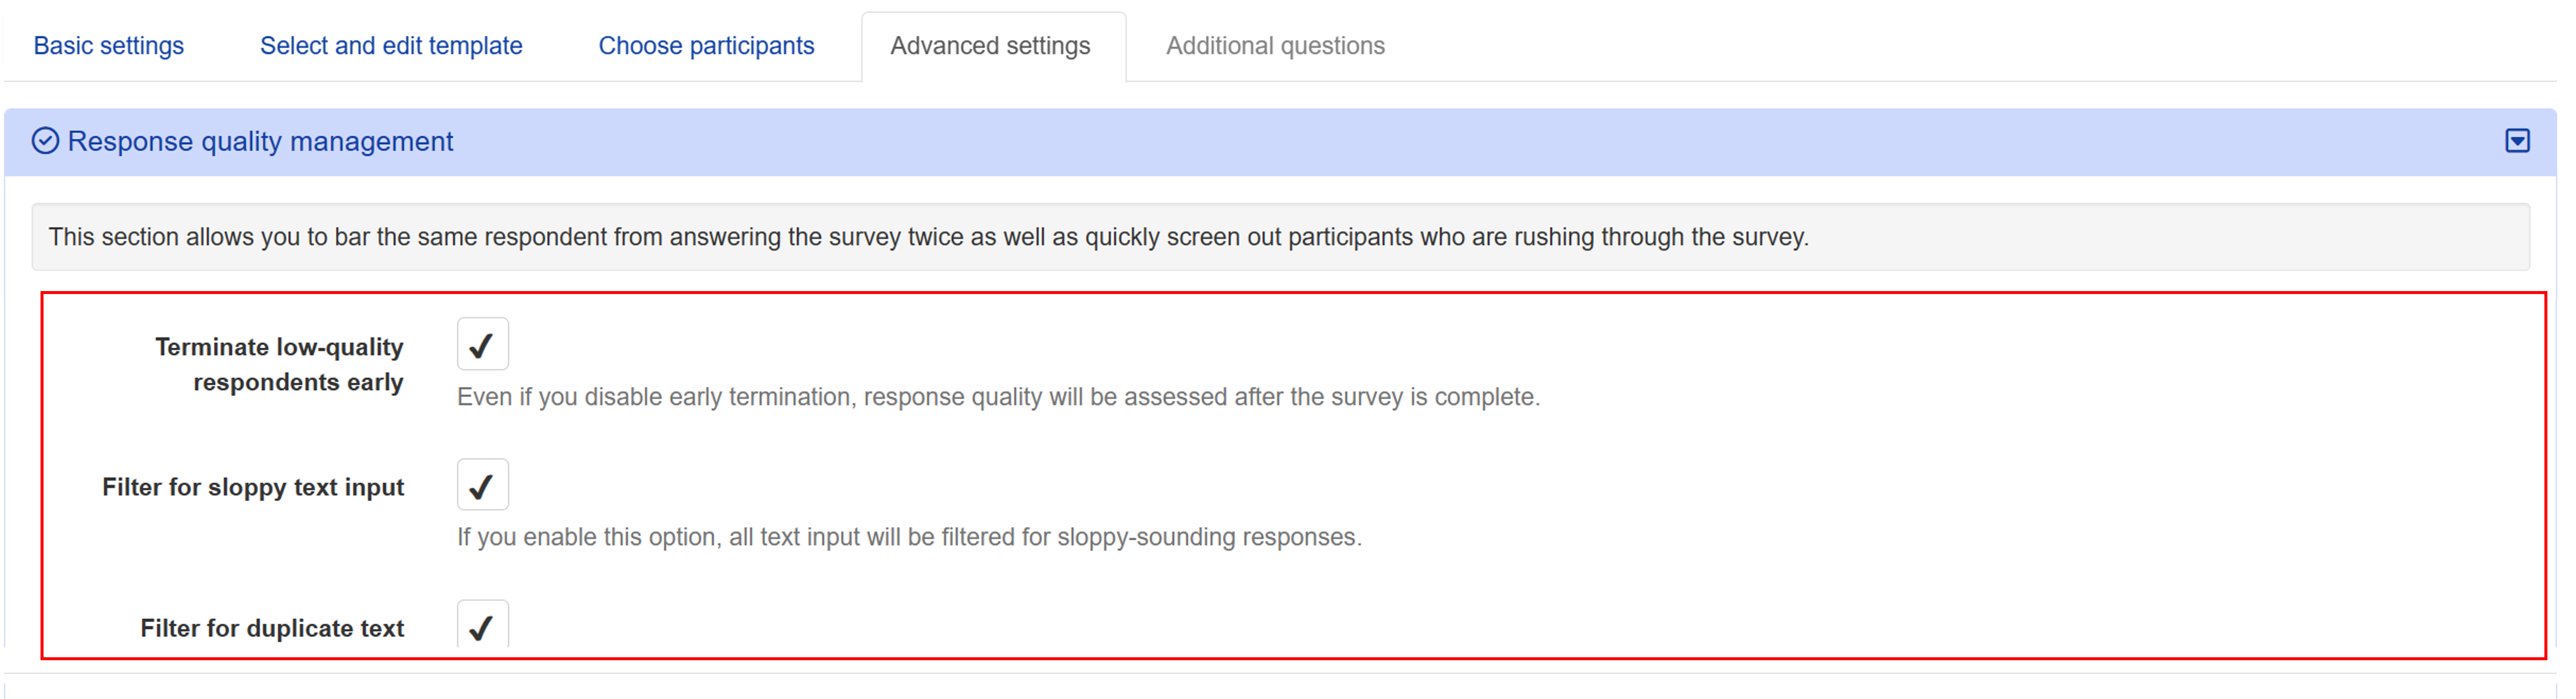Switch to Select and edit template tab
This screenshot has height=699, width=2576.
pos(391,46)
